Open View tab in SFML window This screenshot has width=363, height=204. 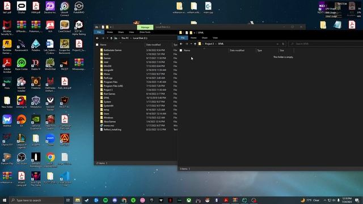click(x=215, y=38)
